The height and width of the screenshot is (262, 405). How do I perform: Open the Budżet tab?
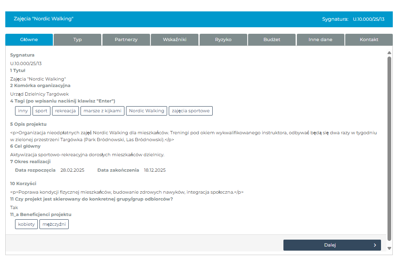coord(272,40)
